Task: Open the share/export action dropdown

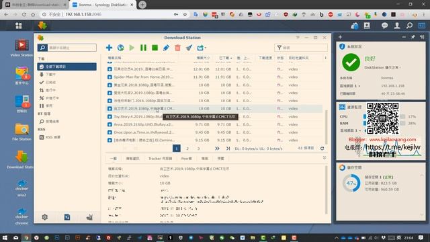Action: coord(202,48)
